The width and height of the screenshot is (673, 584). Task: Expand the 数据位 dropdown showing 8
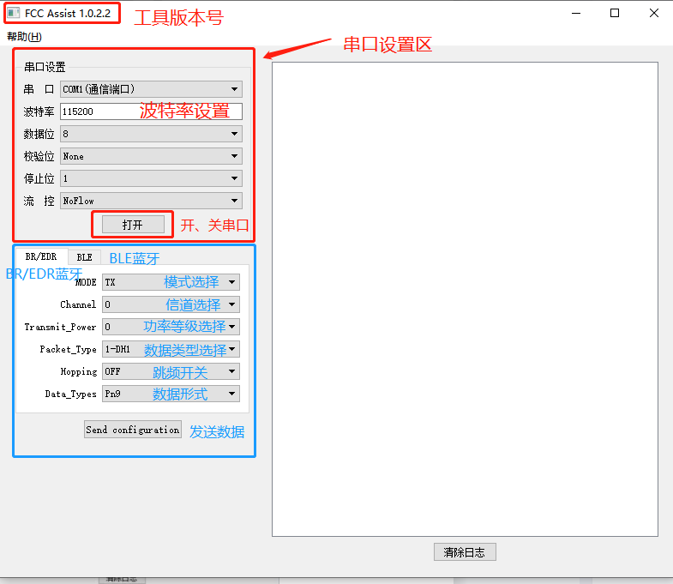click(151, 134)
